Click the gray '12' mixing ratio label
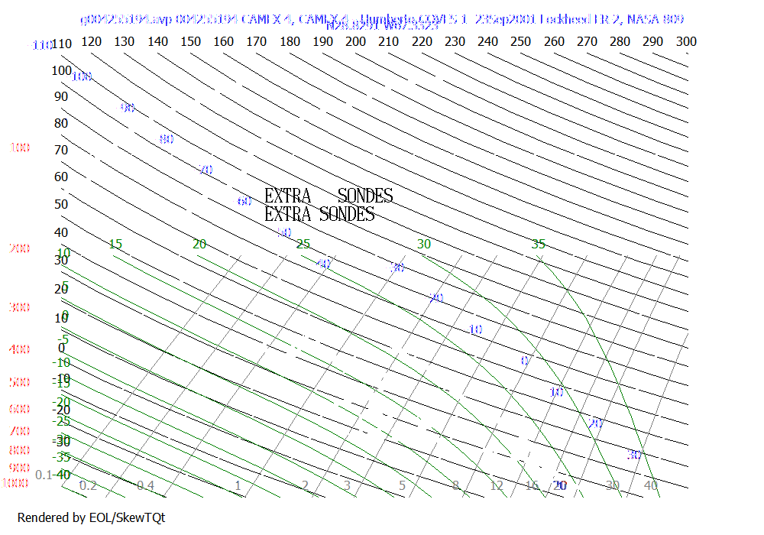The width and height of the screenshot is (764, 535). click(x=497, y=485)
